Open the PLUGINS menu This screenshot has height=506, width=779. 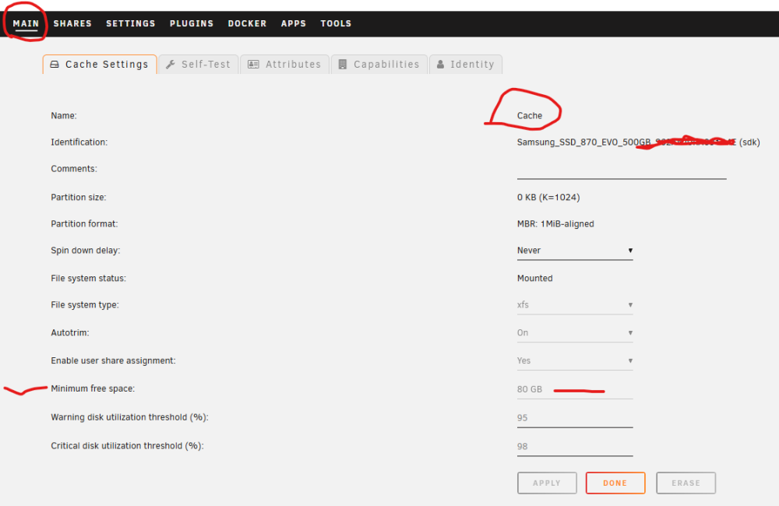click(x=192, y=23)
